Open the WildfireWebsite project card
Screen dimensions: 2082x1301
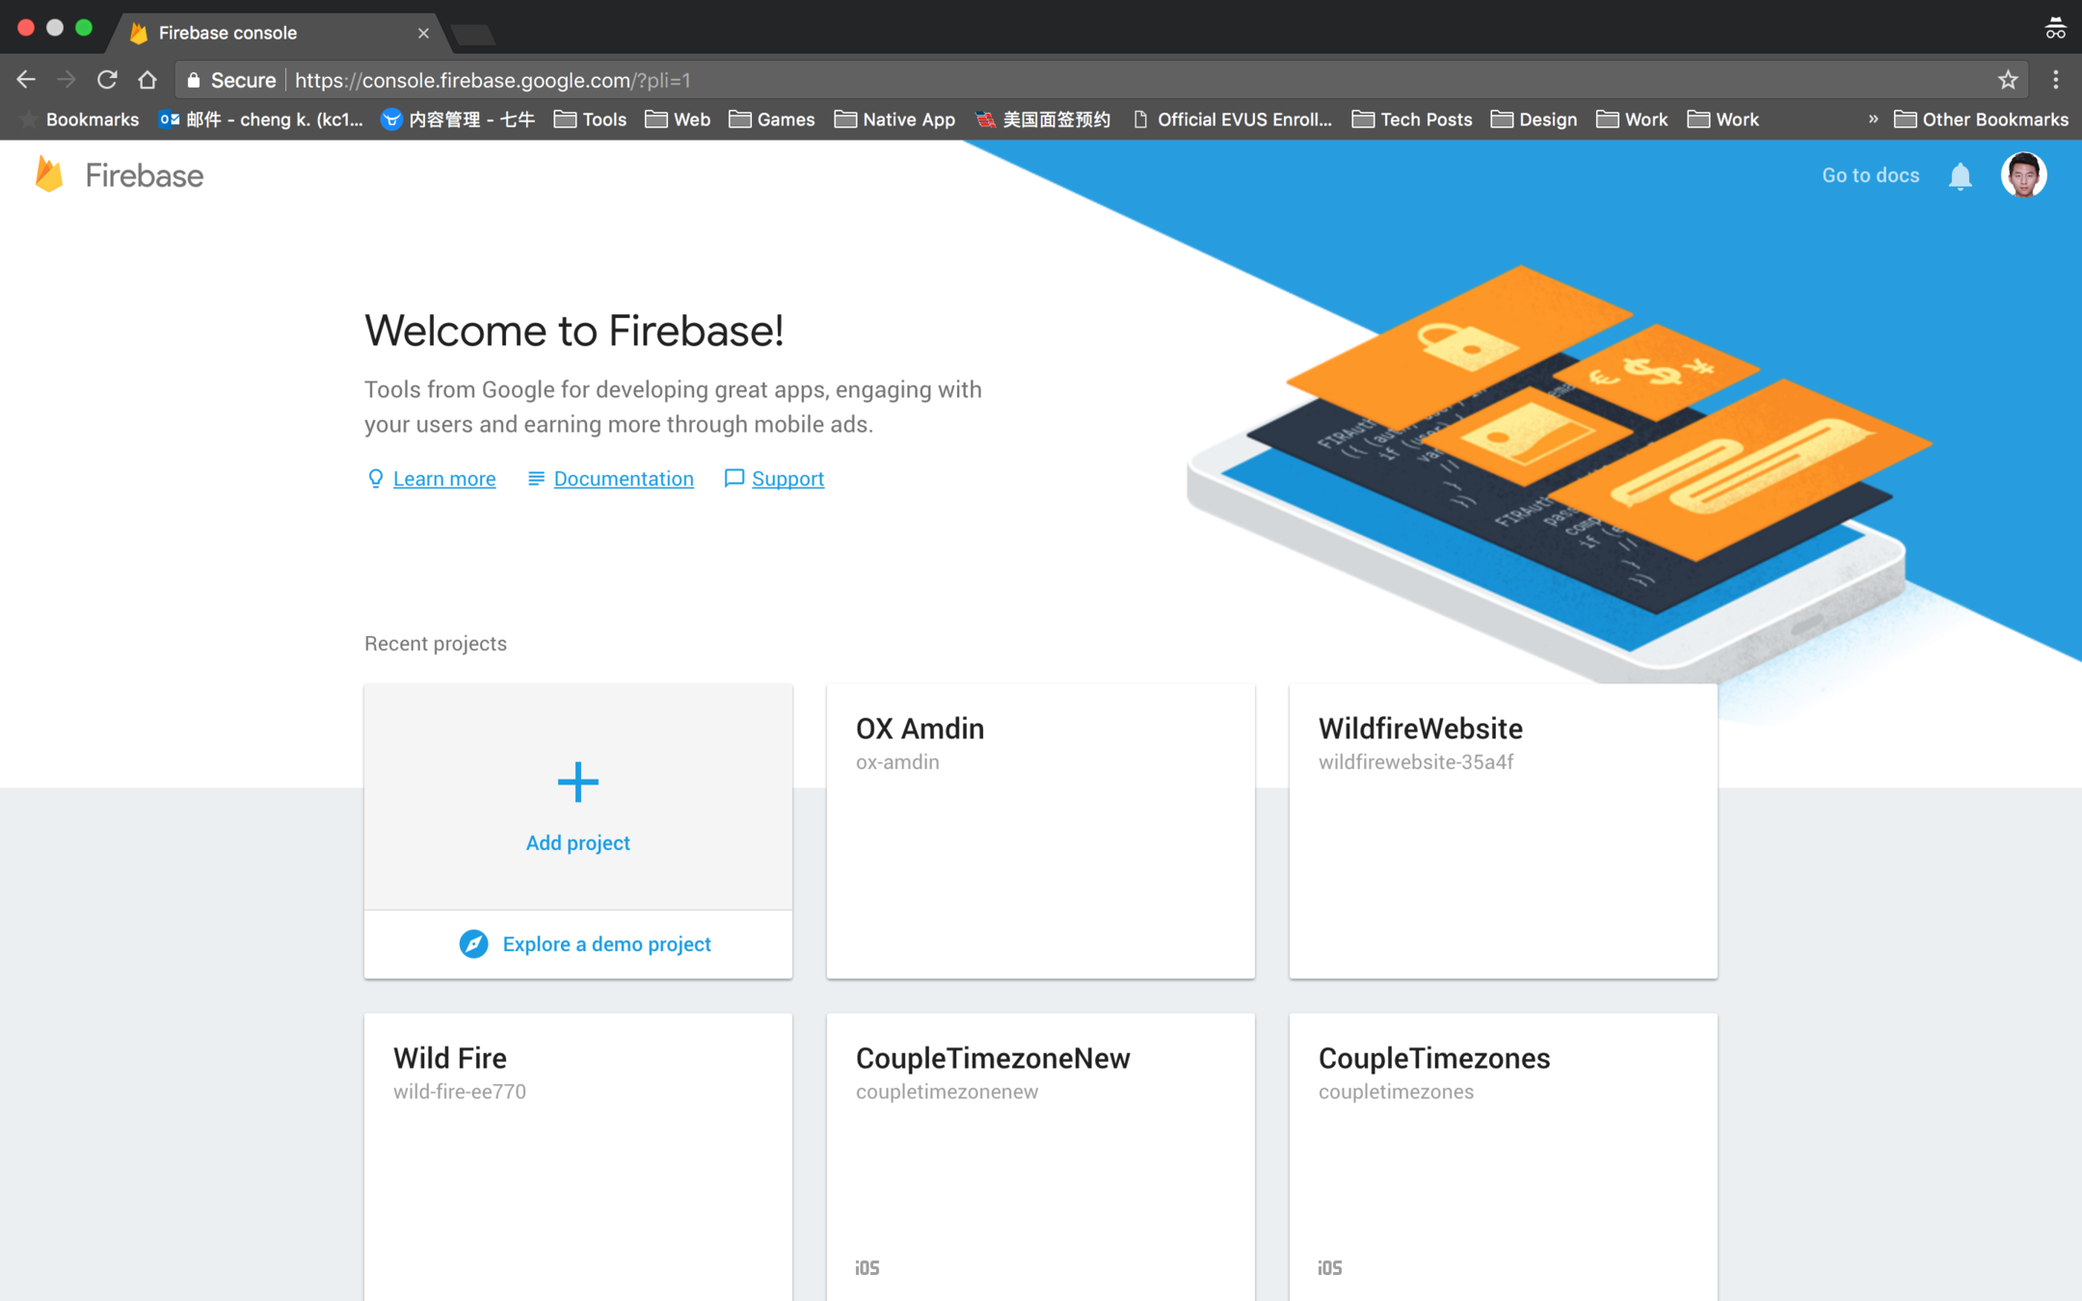pyautogui.click(x=1503, y=831)
